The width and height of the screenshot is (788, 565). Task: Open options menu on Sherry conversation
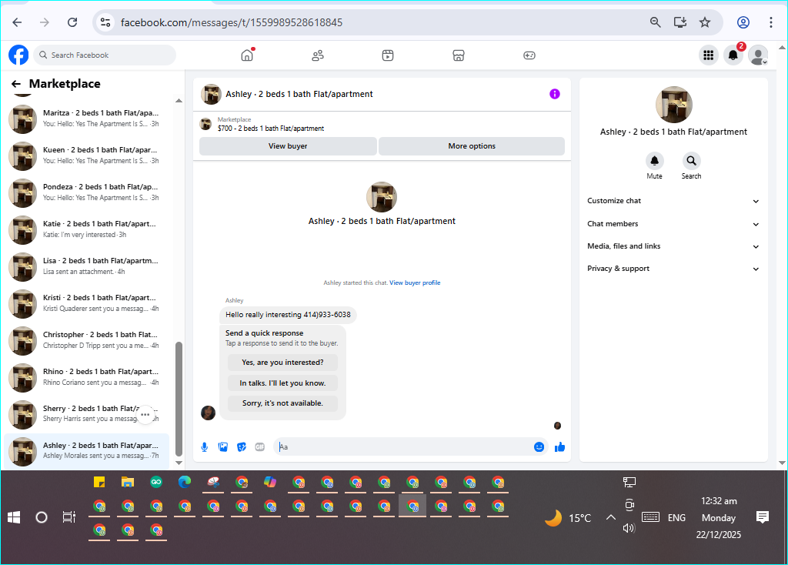pos(145,415)
